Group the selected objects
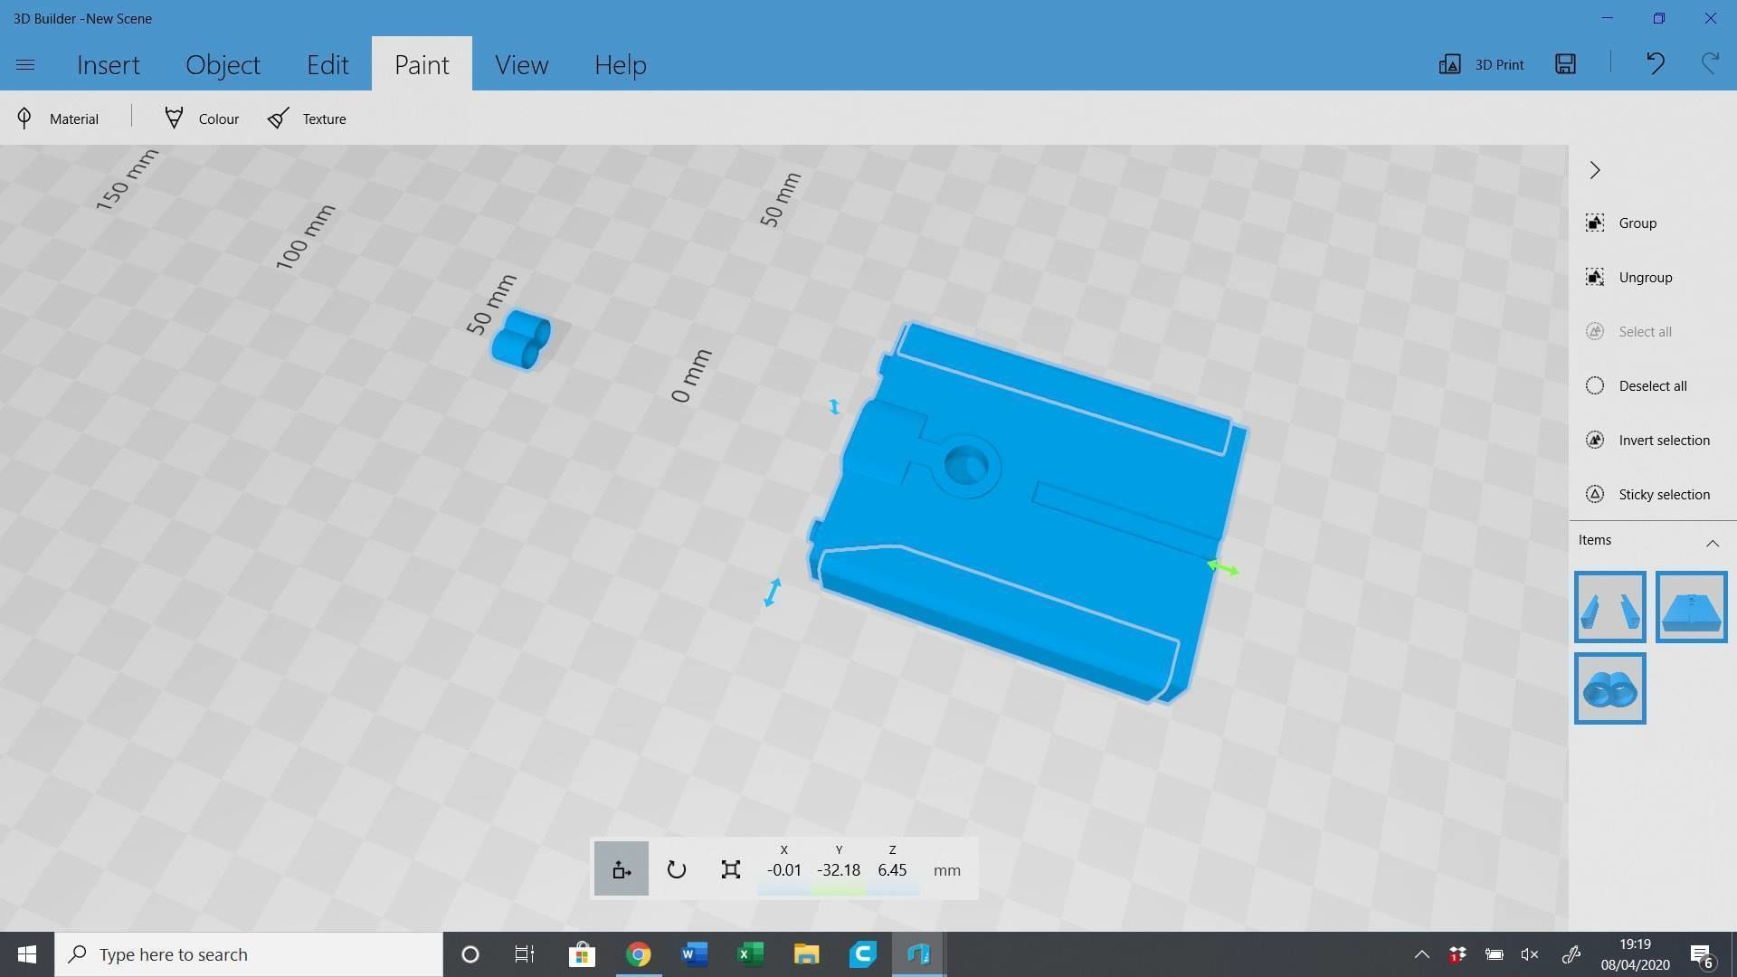 pos(1637,223)
